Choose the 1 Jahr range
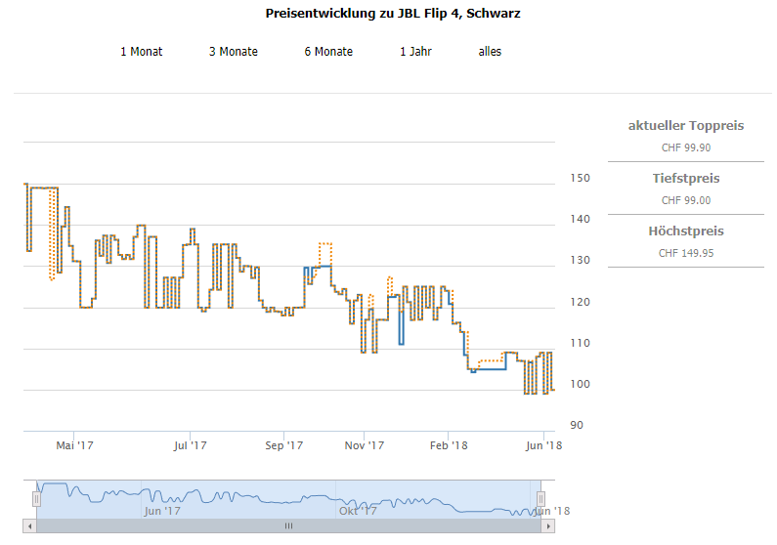This screenshot has height=545, width=777. (x=415, y=51)
